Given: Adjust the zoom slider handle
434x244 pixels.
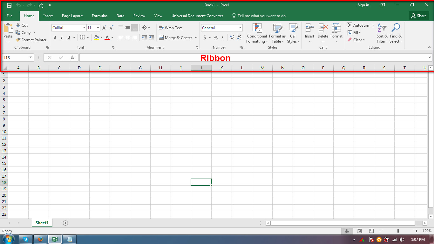Looking at the screenshot, I should 398,231.
